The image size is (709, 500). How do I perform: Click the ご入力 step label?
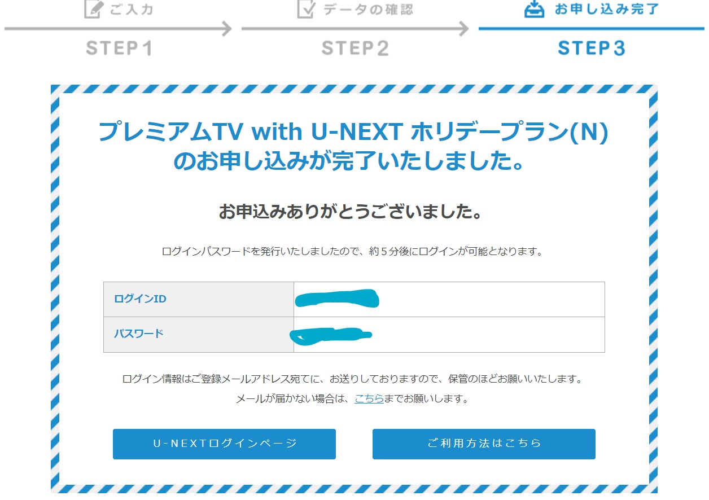pyautogui.click(x=132, y=9)
